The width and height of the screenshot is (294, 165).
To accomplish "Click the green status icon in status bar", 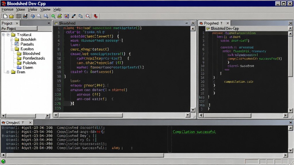I will click(3, 161).
